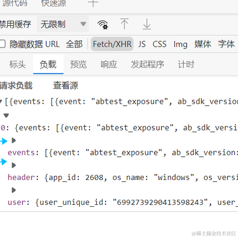
Task: Switch to the 发起程序 tab
Action: click(147, 64)
